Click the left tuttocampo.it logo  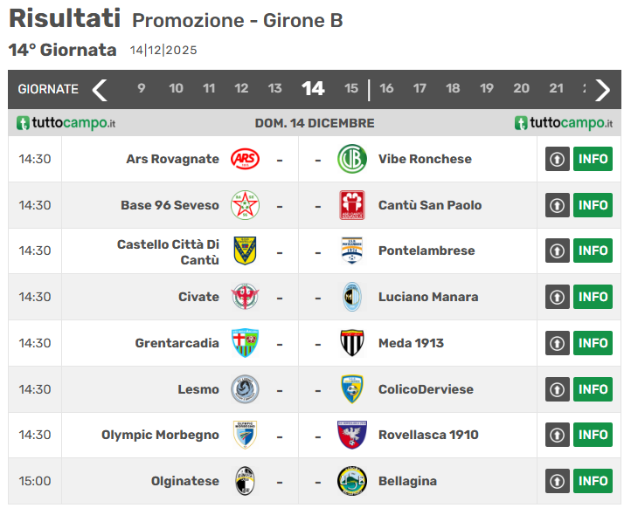(66, 123)
